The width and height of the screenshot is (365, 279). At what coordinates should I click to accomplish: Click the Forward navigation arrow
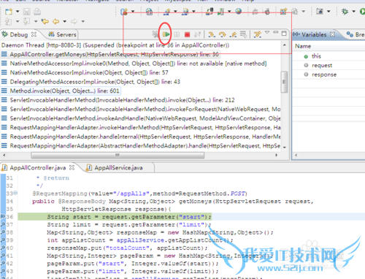[74, 22]
